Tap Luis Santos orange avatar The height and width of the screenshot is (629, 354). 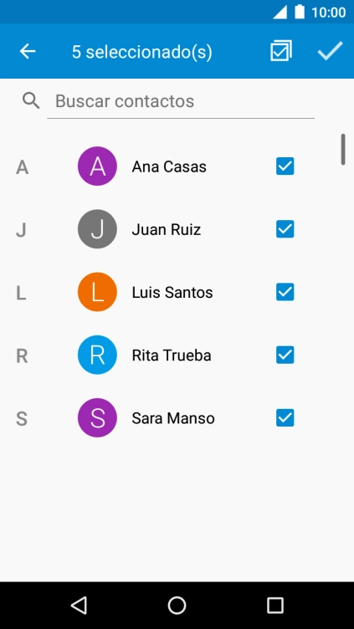[97, 292]
